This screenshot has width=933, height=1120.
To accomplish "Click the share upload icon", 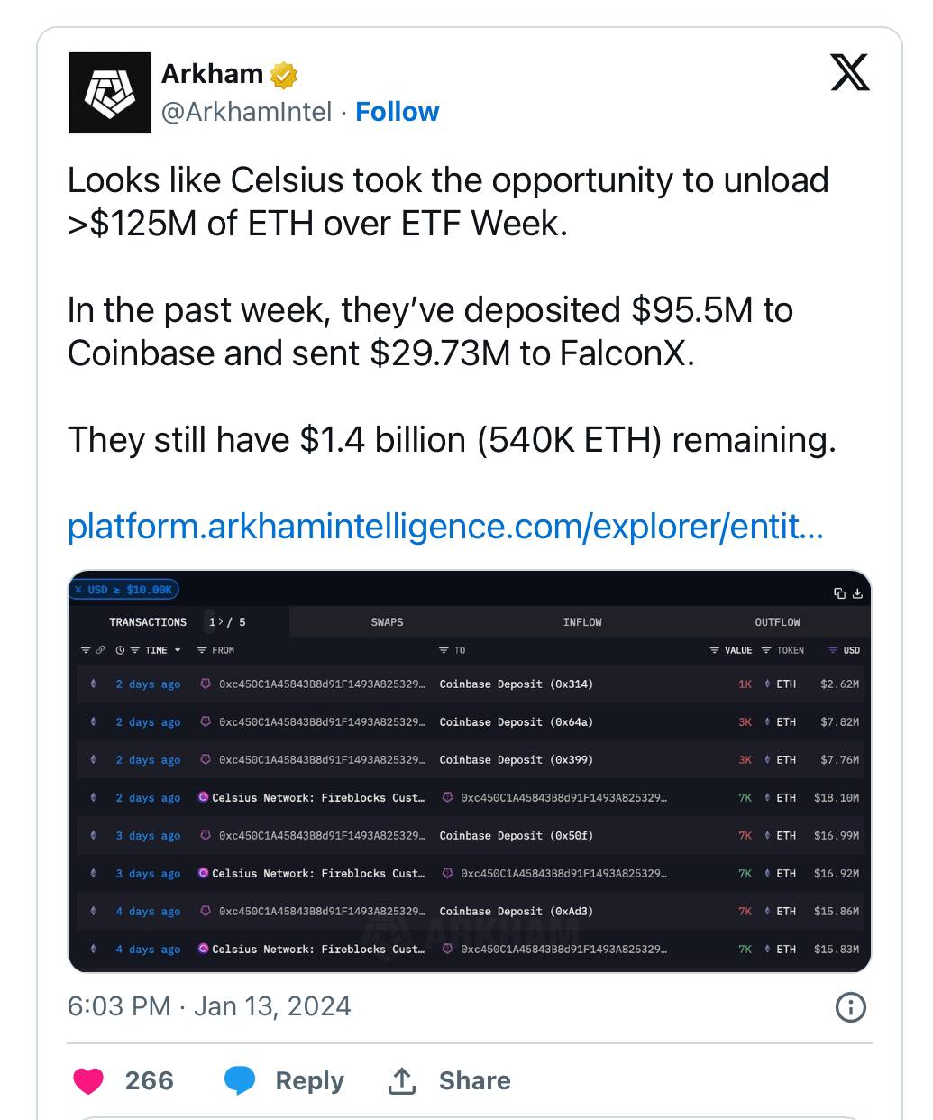I will 401,1080.
